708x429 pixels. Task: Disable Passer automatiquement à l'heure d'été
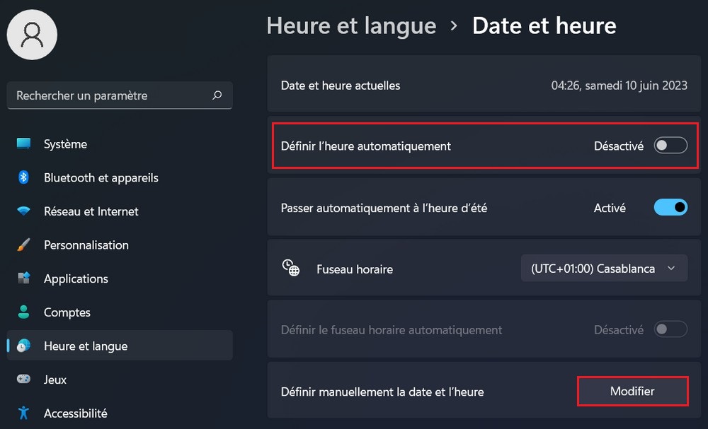click(x=670, y=208)
